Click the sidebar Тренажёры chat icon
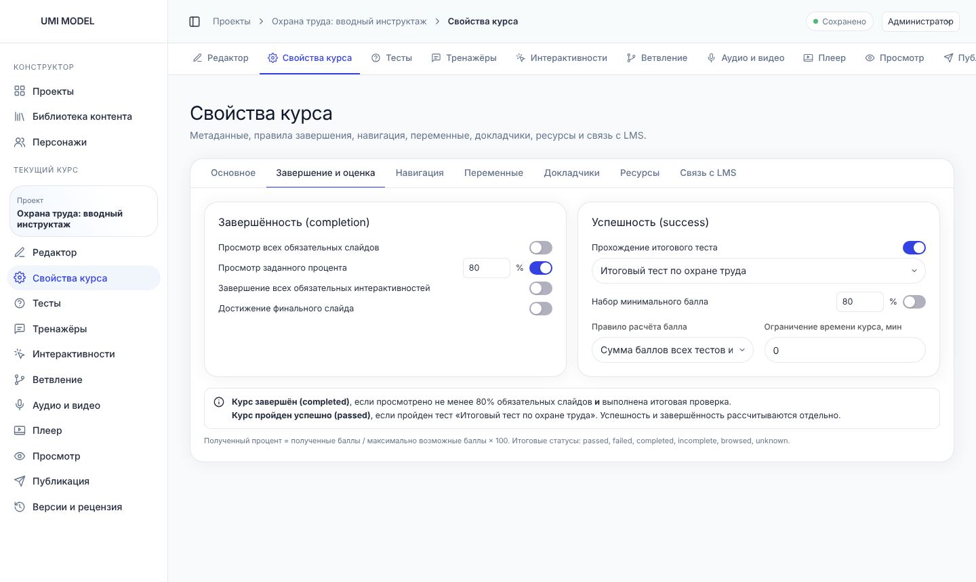The height and width of the screenshot is (582, 976). click(20, 329)
